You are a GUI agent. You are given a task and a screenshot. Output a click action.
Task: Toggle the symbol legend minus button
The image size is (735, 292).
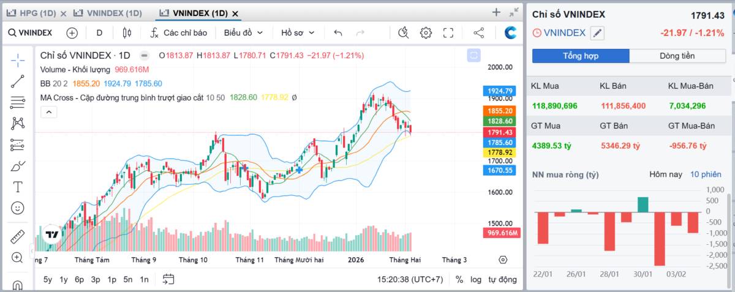[x=144, y=55]
